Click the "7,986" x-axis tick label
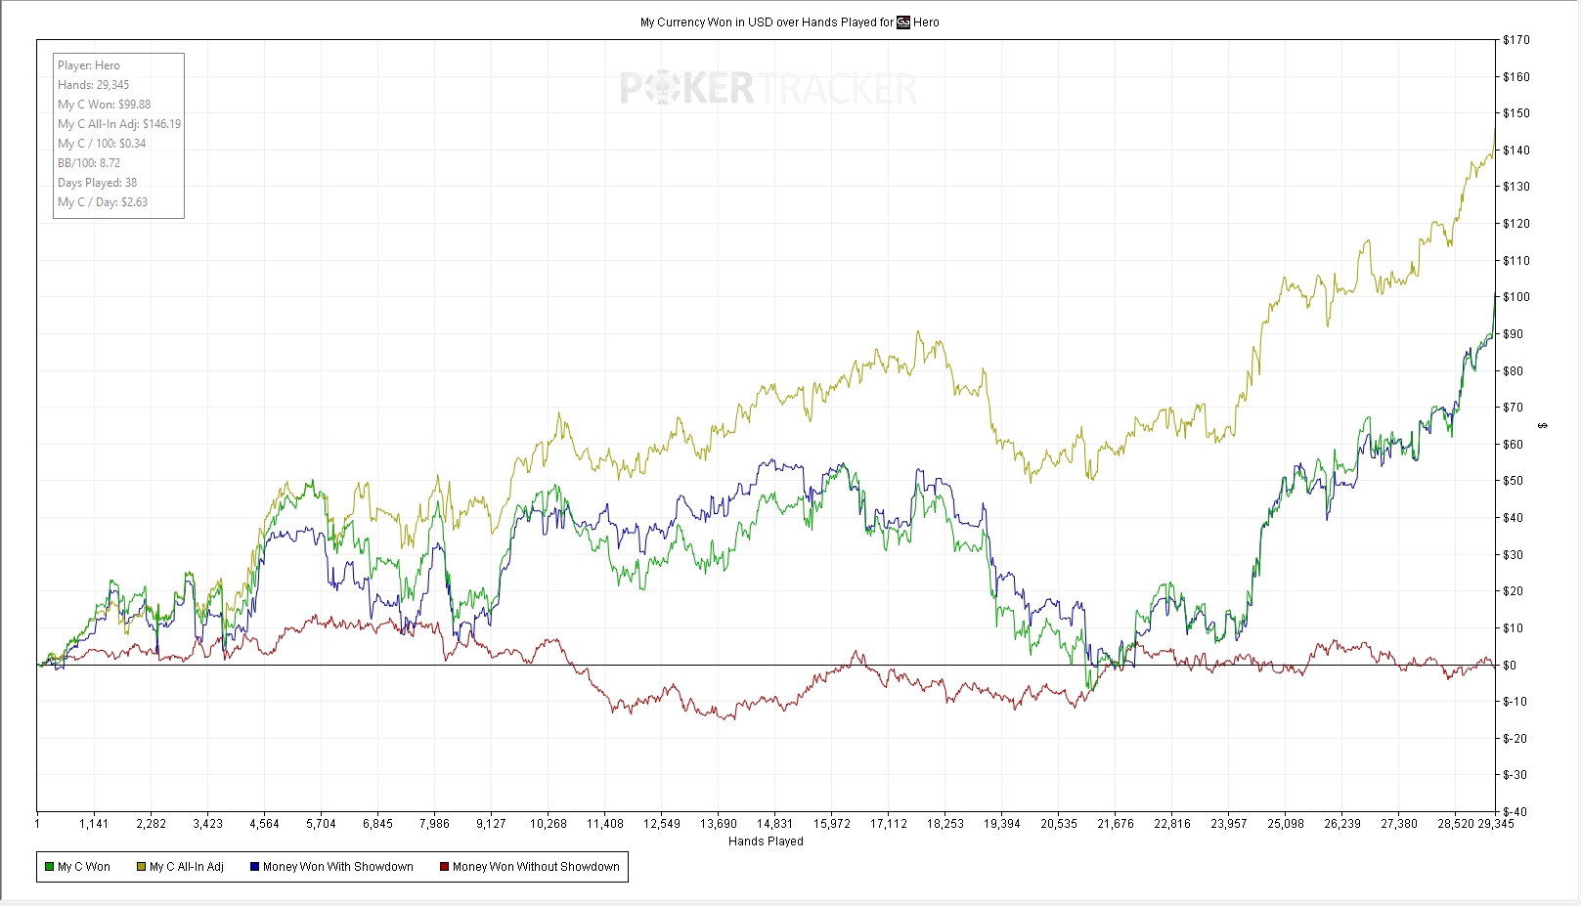Image resolution: width=1581 pixels, height=906 pixels. (x=434, y=824)
